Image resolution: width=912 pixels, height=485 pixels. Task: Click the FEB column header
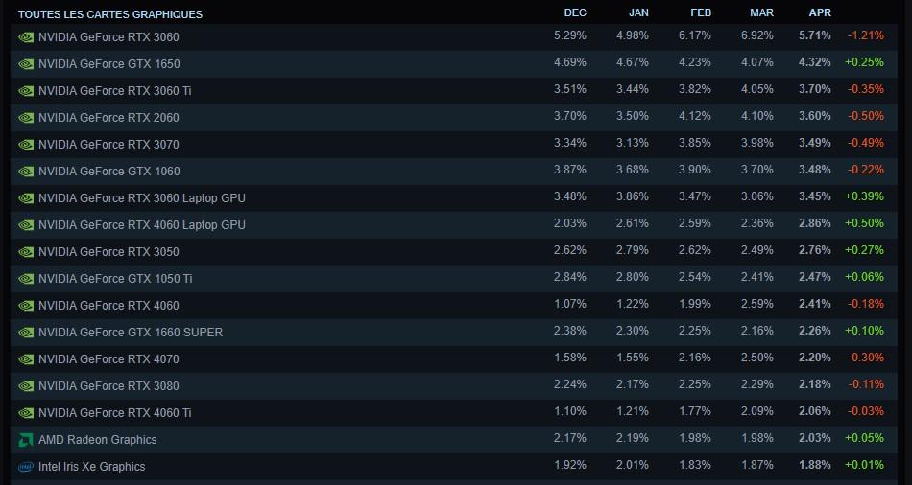700,12
